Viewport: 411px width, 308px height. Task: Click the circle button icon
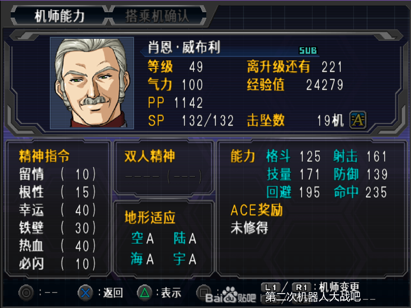tap(26, 293)
